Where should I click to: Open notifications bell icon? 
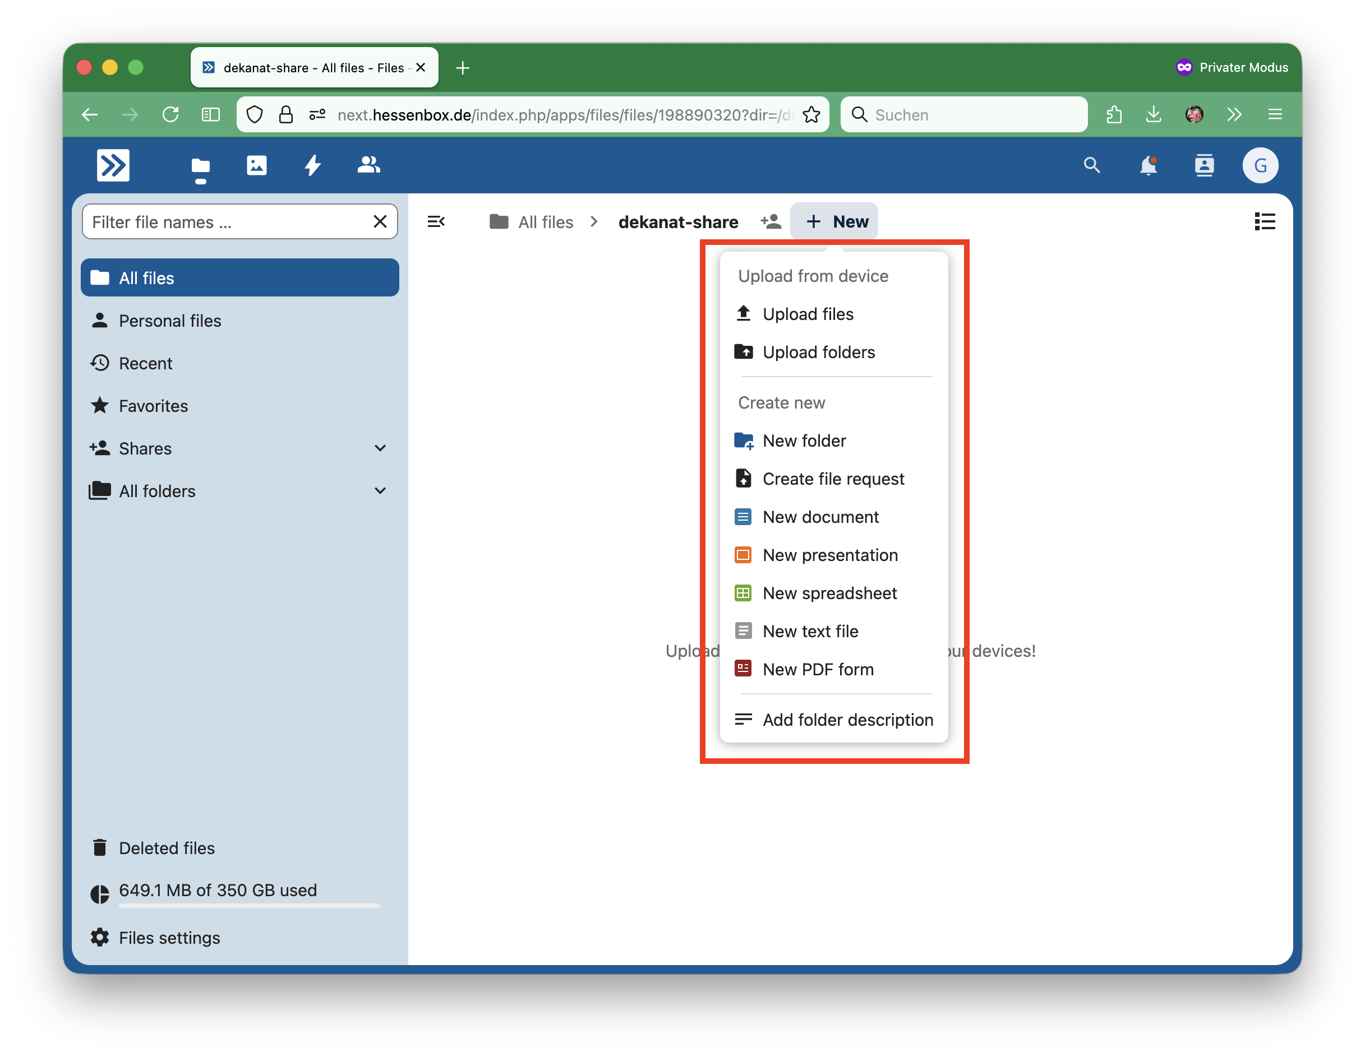1147,165
